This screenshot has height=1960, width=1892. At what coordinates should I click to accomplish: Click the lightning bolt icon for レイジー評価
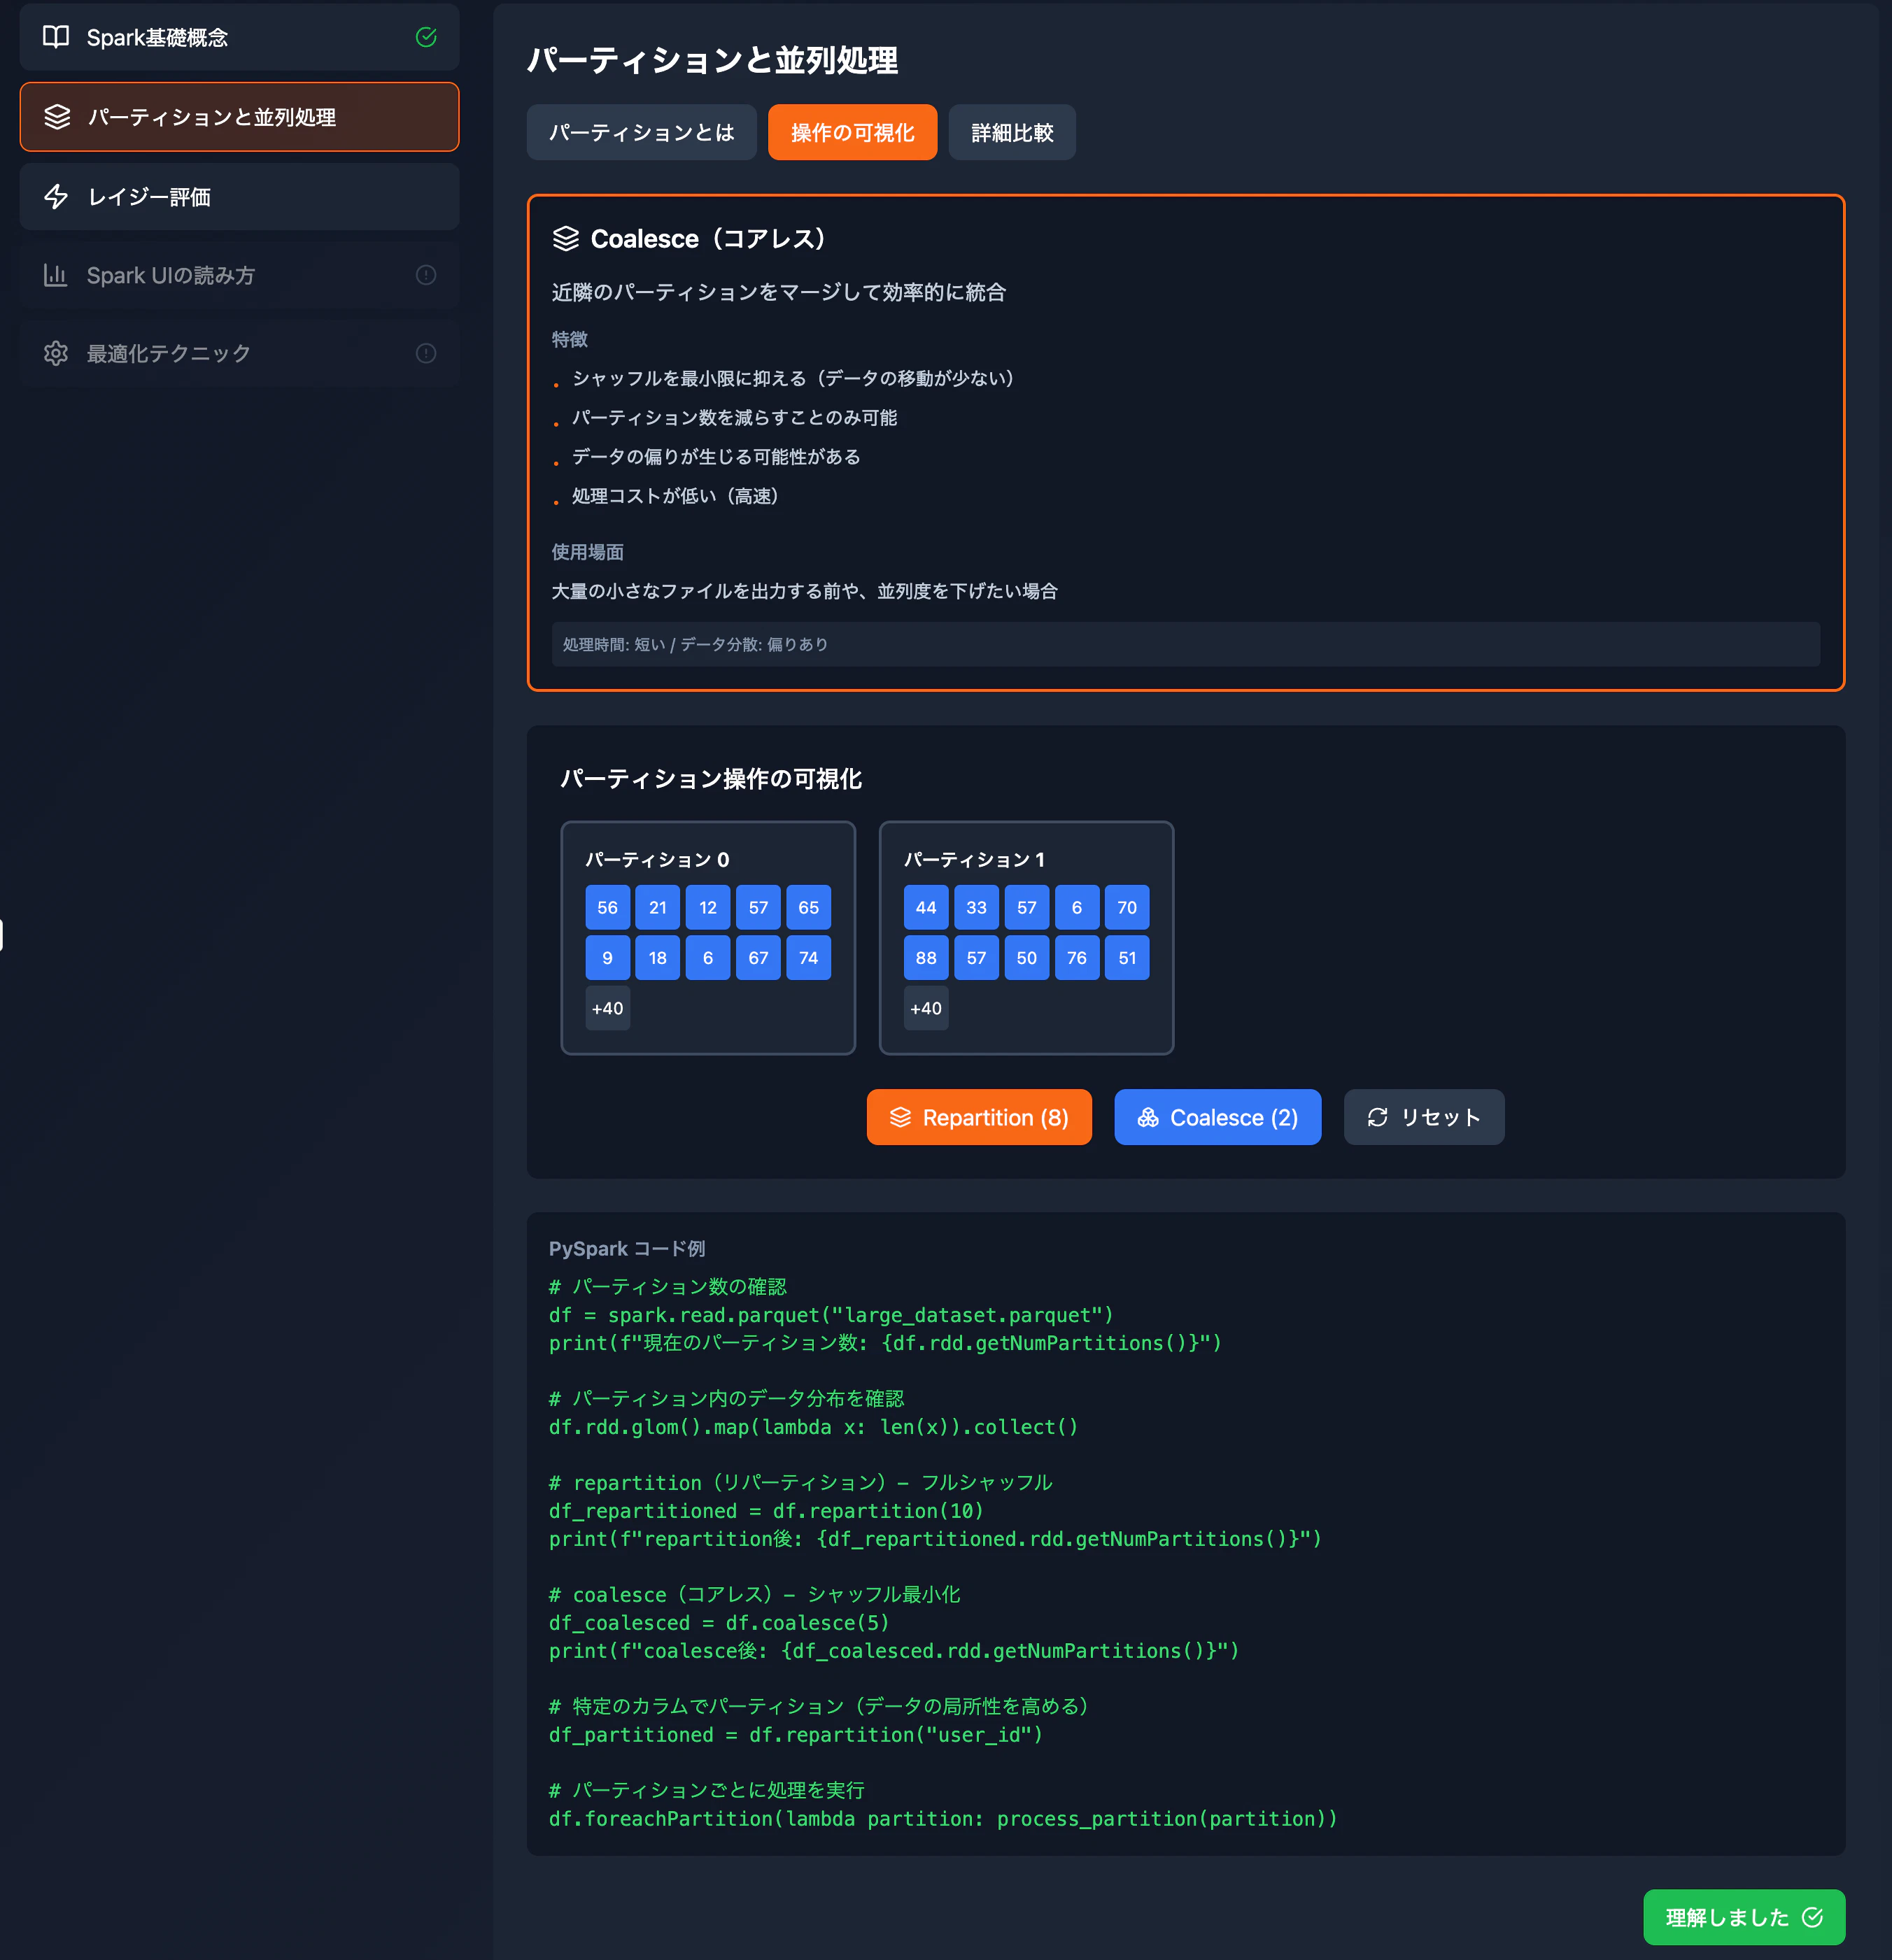56,197
